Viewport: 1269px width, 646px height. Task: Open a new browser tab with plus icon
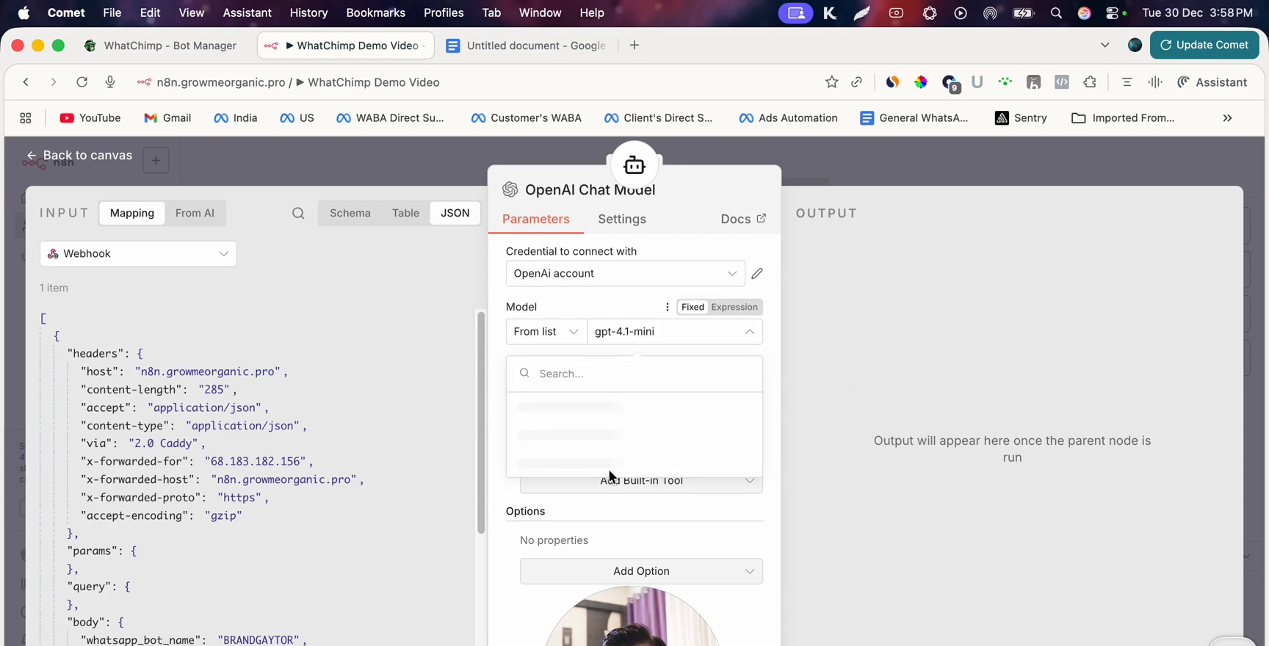634,46
